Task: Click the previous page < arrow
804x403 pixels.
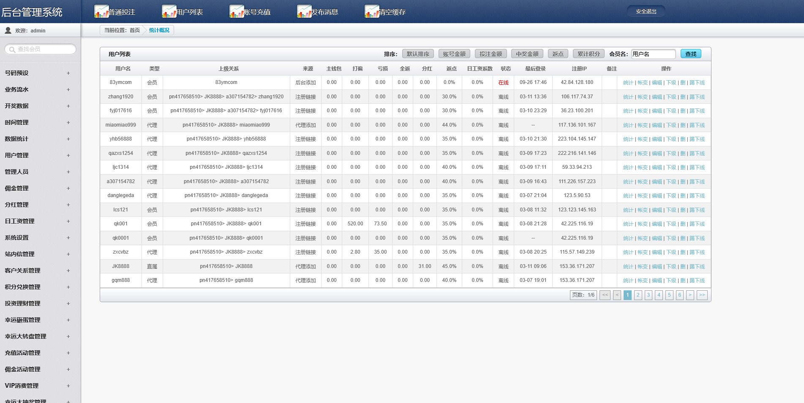Action: click(x=617, y=295)
